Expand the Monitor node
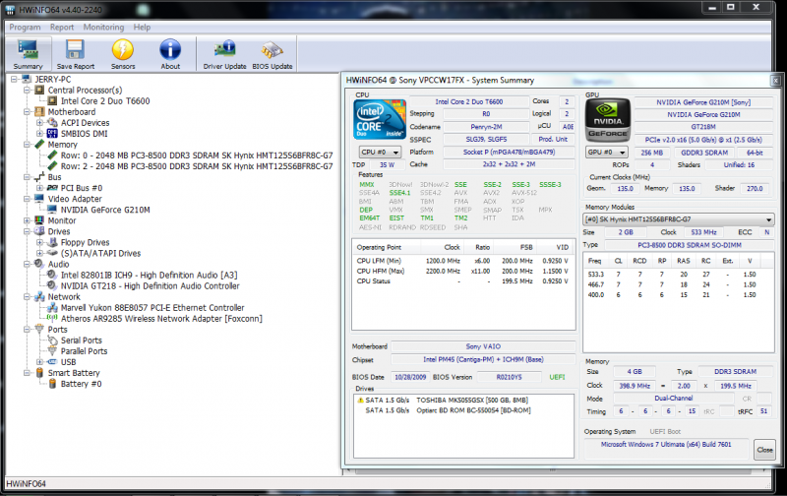 (28, 220)
